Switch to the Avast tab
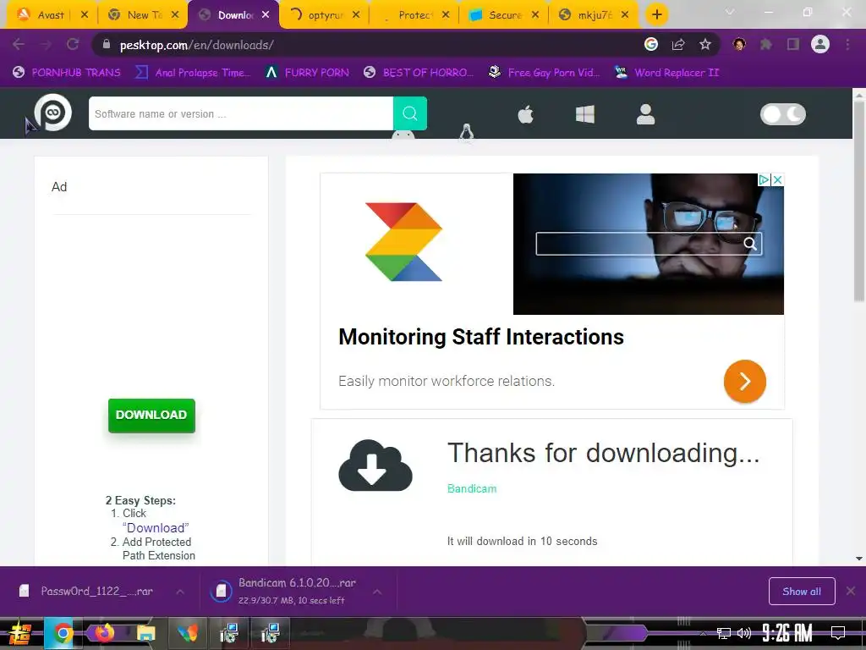866x650 pixels. pyautogui.click(x=50, y=15)
